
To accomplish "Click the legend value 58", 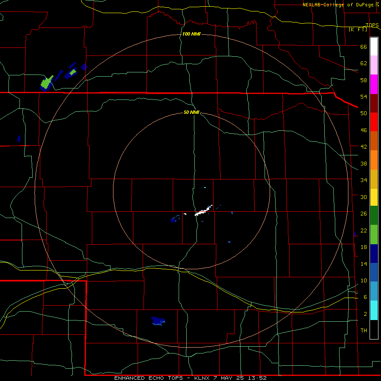I will click(364, 80).
